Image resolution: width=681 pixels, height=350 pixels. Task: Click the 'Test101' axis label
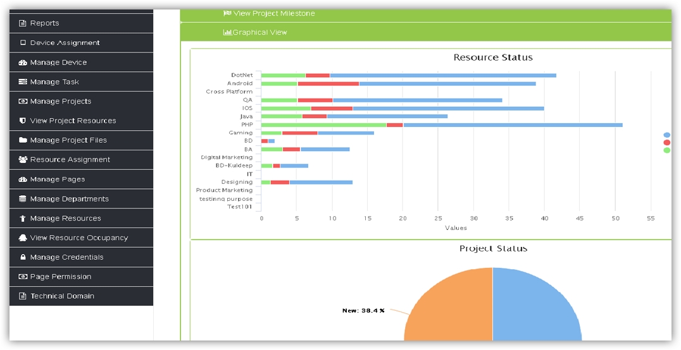(240, 207)
